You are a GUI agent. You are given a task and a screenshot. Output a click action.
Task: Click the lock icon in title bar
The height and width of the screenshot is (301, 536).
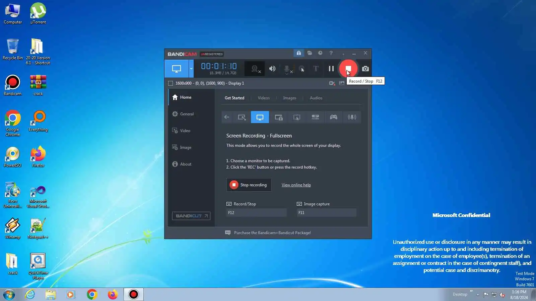pyautogui.click(x=298, y=53)
